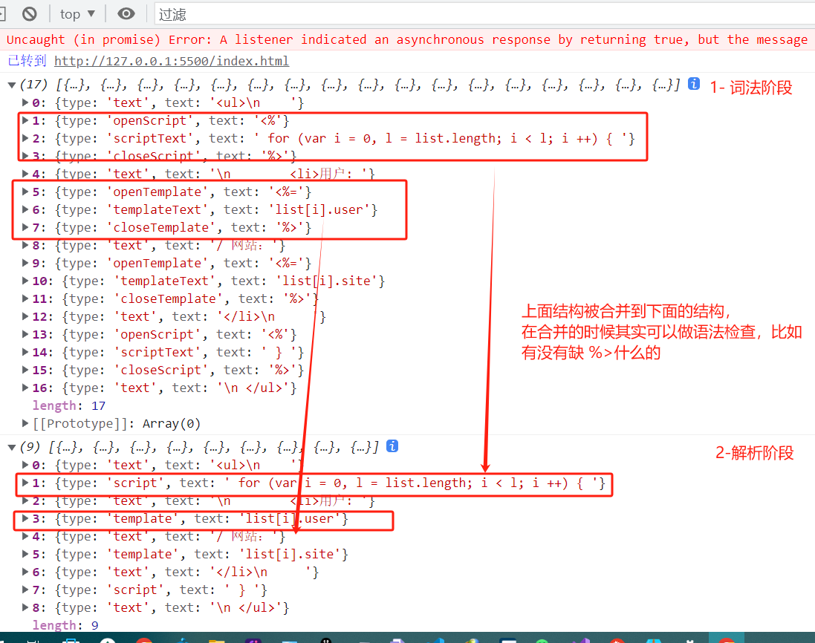Expand item 16 with text '\n </ul>'
815x643 pixels.
[x=25, y=388]
